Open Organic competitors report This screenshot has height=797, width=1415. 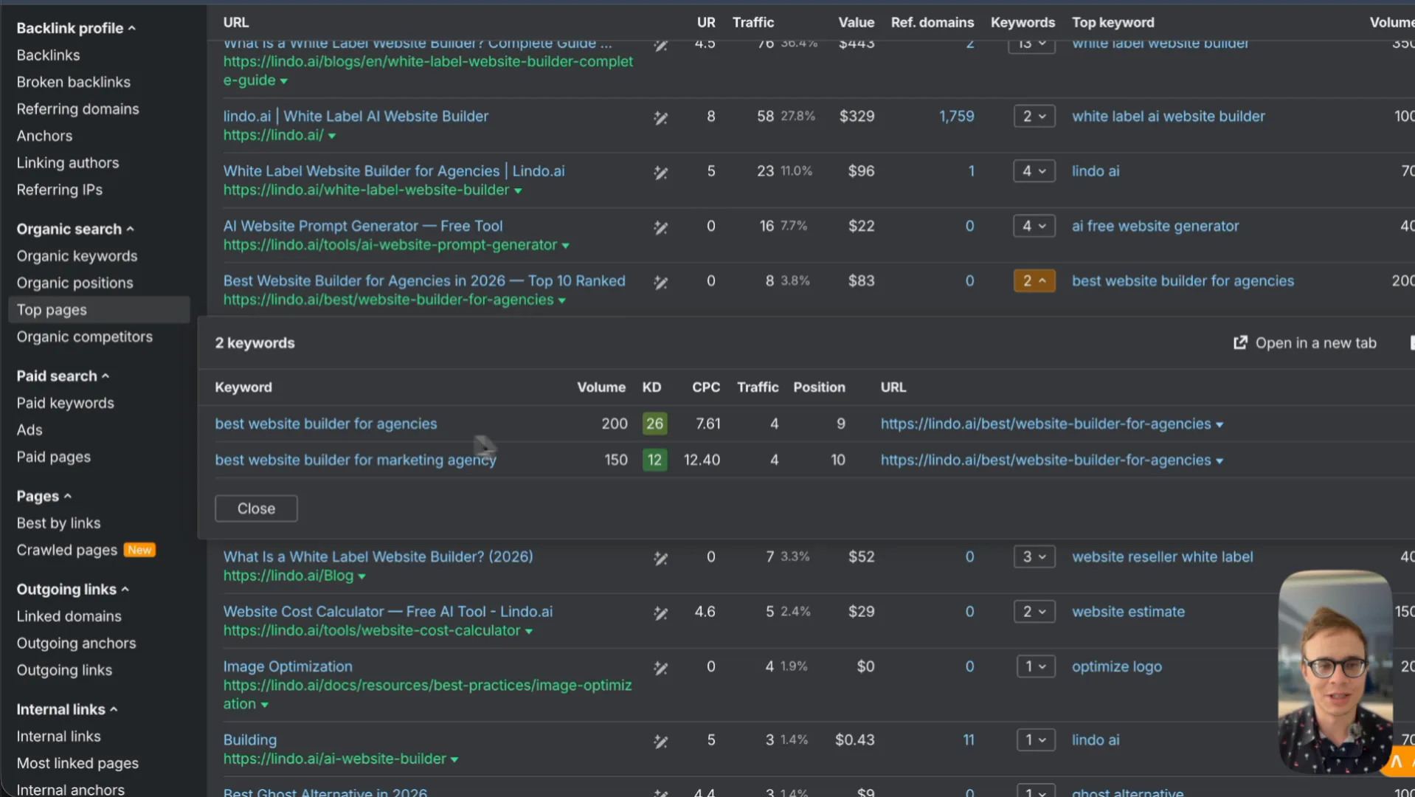[x=84, y=337]
